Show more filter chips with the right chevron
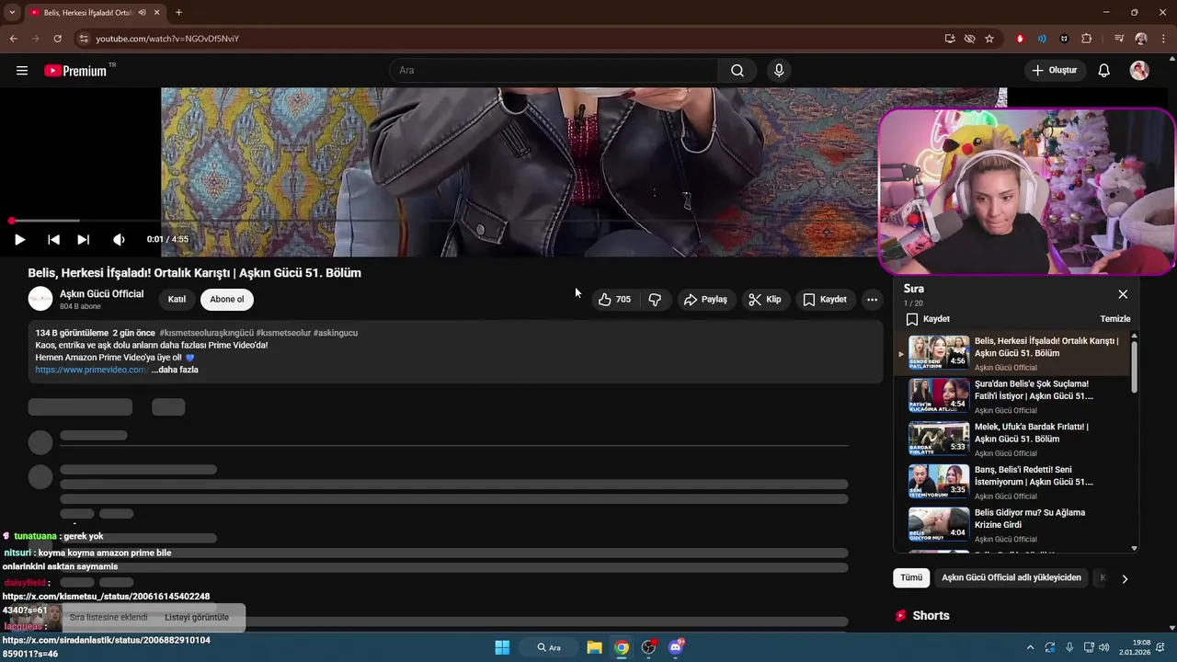1177x662 pixels. pos(1124,578)
